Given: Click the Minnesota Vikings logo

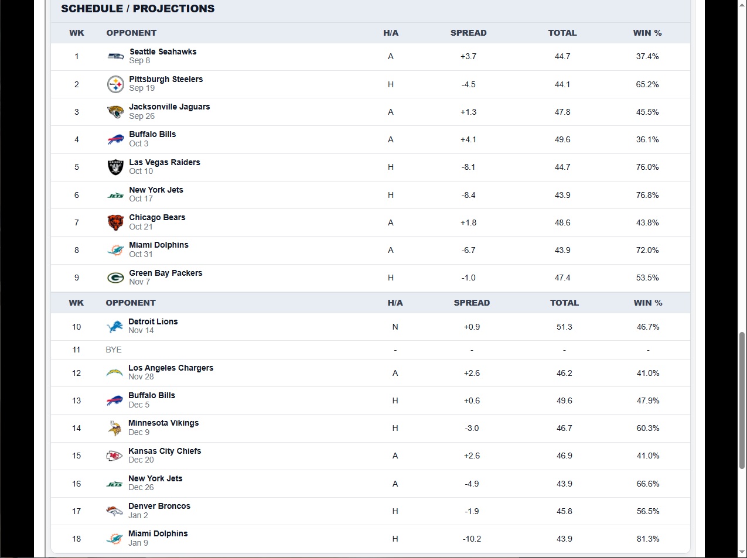Looking at the screenshot, I should [x=115, y=428].
